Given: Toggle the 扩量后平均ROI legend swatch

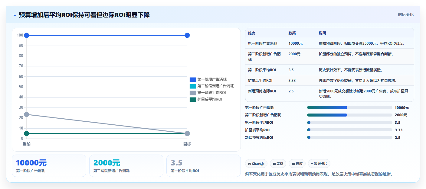Looking at the screenshot, I should click(193, 100).
